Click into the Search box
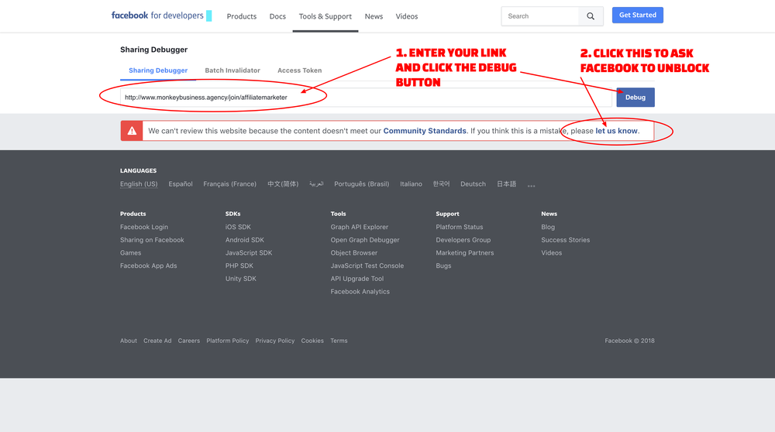 coord(540,16)
